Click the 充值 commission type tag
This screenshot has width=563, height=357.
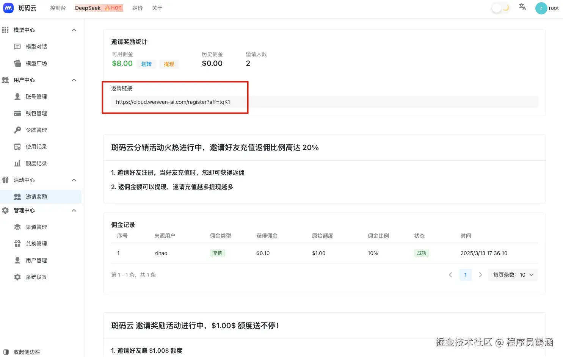218,253
